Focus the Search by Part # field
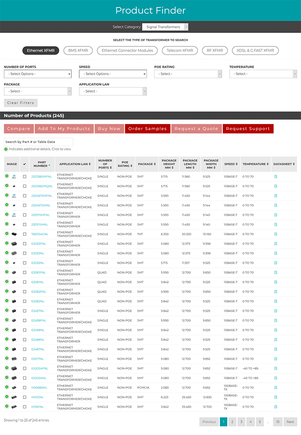Image resolution: width=301 pixels, height=435 pixels. (38, 142)
